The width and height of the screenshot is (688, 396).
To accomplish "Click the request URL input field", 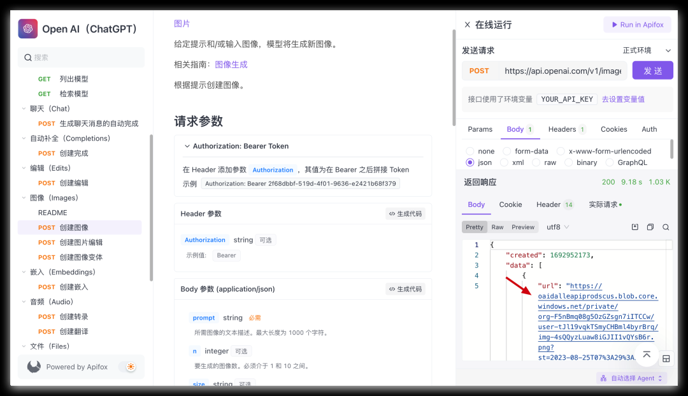I will pyautogui.click(x=563, y=71).
